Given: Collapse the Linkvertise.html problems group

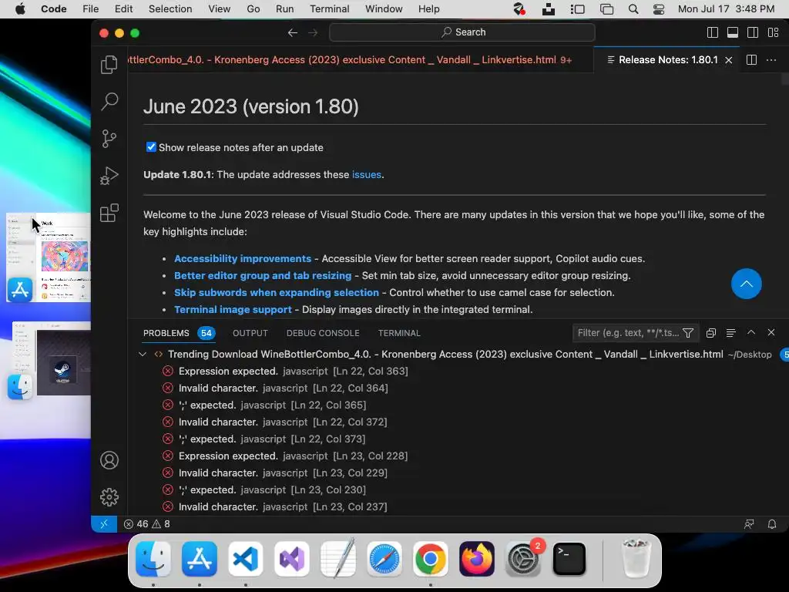Looking at the screenshot, I should pos(143,355).
